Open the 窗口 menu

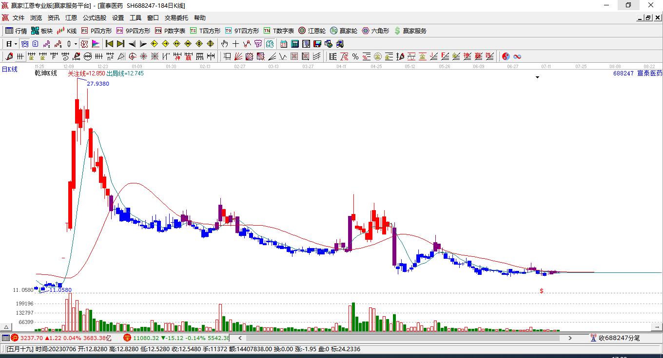(153, 18)
